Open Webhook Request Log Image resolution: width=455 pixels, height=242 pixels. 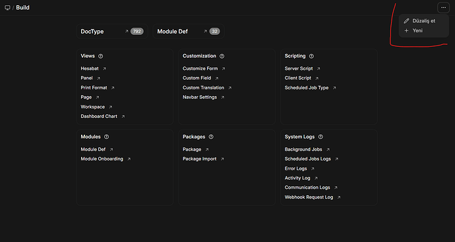pyautogui.click(x=309, y=197)
